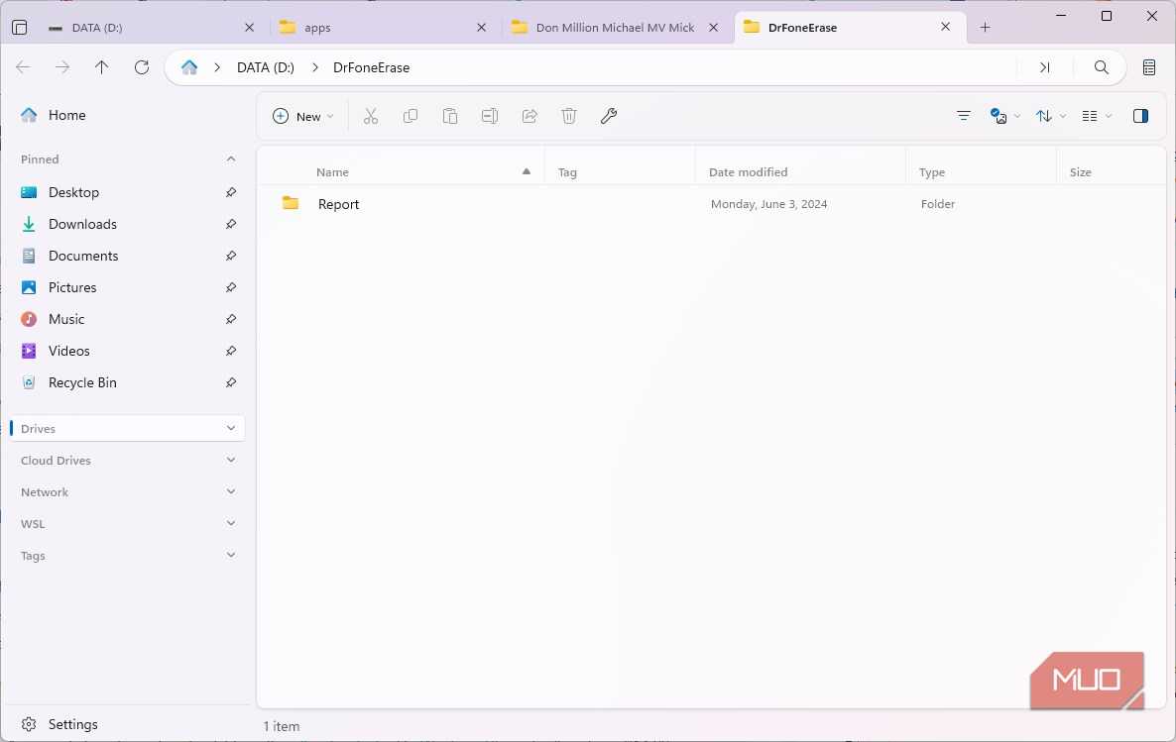Screen dimensions: 1176x742
Task: Click the home icon in the address bar
Action: coord(189,67)
